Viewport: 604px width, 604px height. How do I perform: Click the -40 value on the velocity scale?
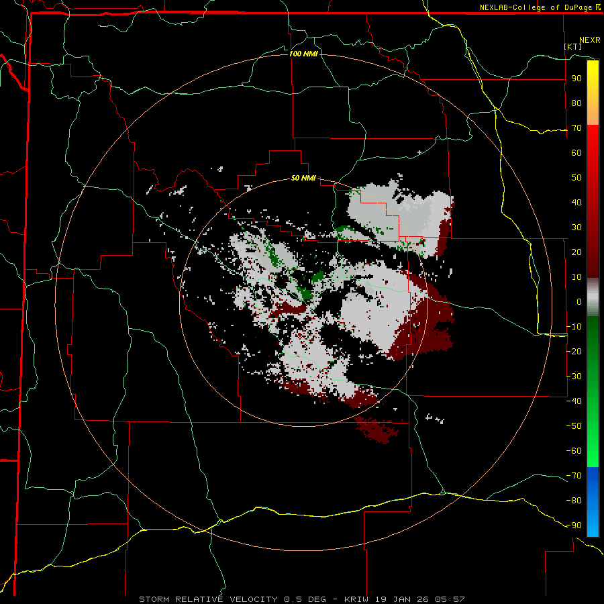tap(574, 401)
